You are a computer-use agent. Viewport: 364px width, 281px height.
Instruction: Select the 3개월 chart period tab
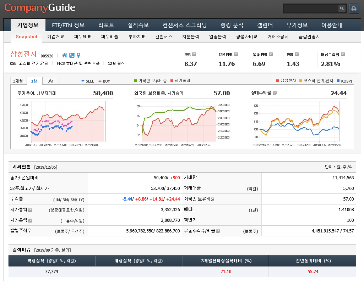[x=18, y=81]
